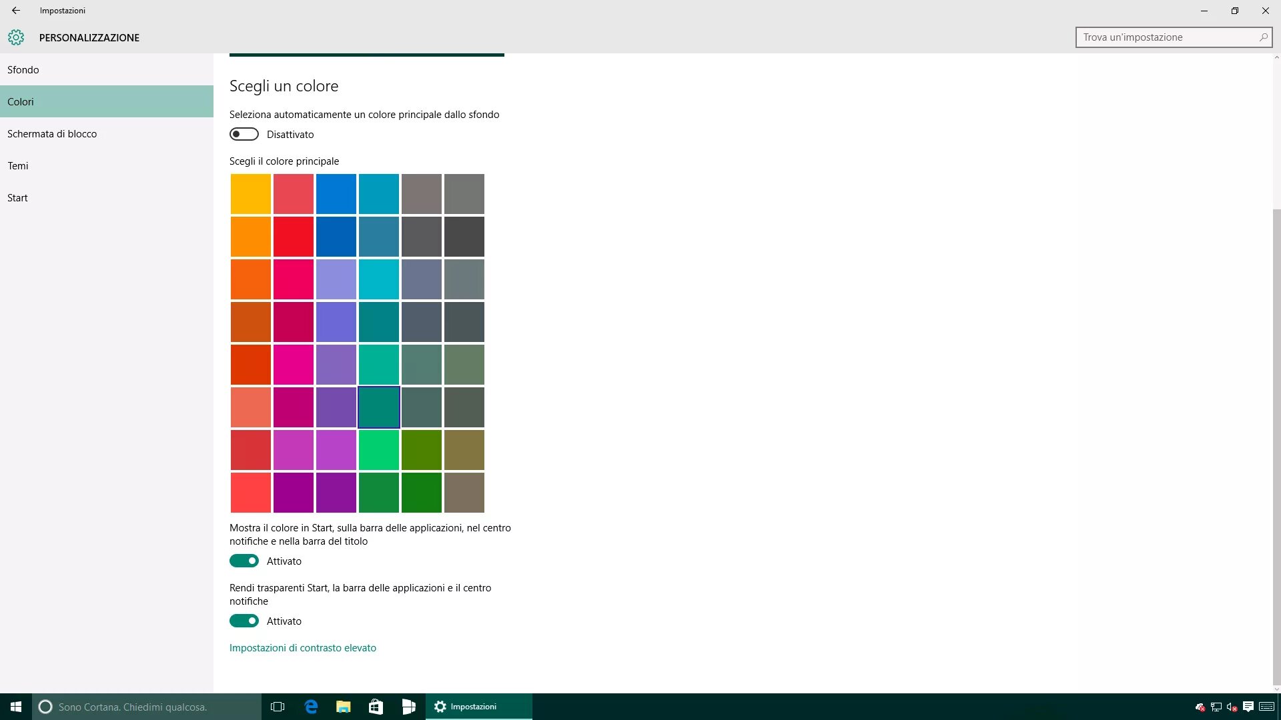The image size is (1281, 720).
Task: Open Task View from the taskbar
Action: point(278,707)
